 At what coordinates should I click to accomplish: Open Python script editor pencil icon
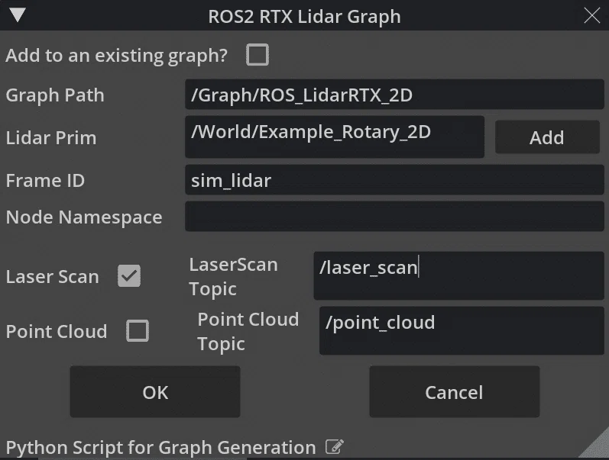click(335, 447)
